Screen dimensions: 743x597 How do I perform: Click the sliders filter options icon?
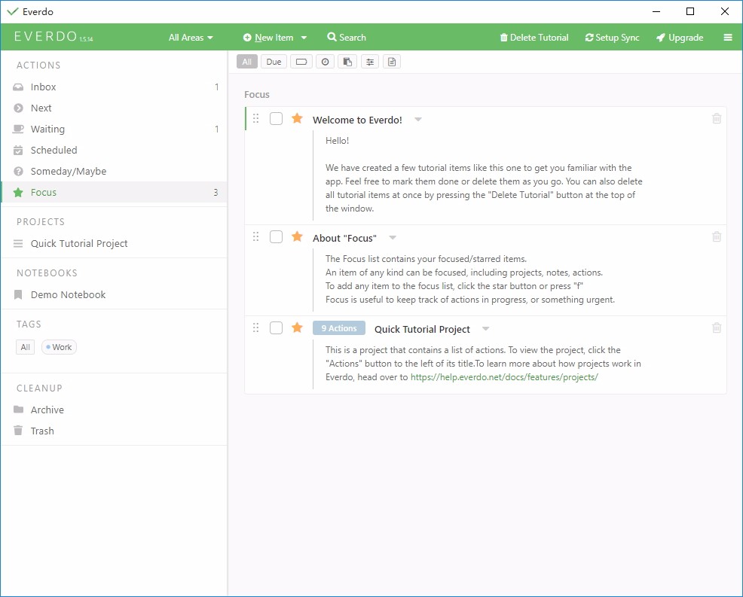point(369,62)
